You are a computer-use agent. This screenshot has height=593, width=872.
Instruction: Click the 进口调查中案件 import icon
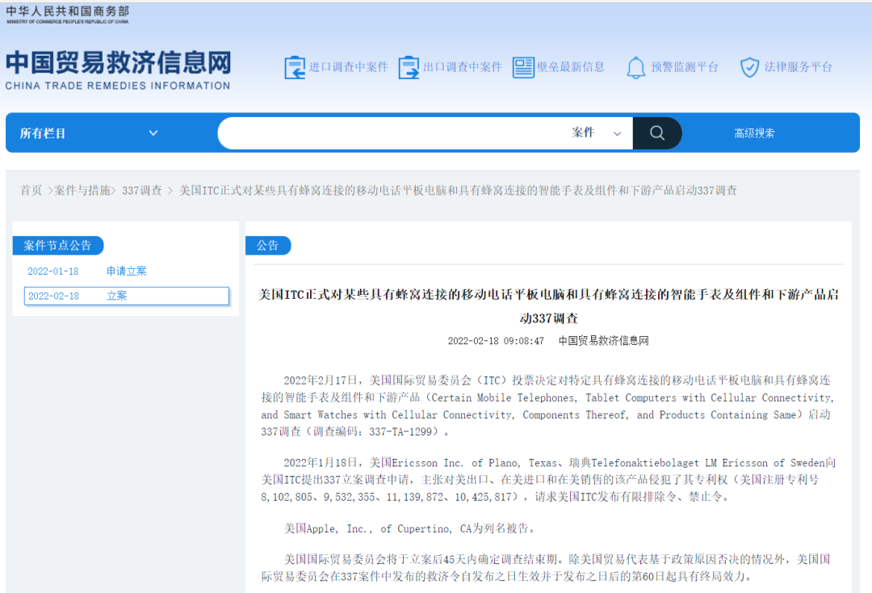[295, 67]
